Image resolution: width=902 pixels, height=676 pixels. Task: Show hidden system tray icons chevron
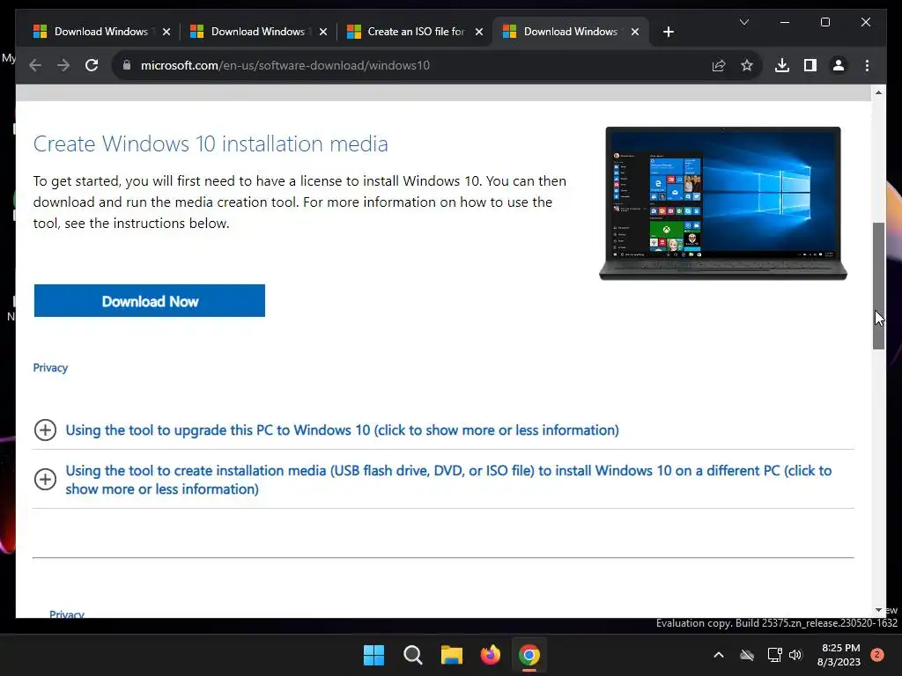tap(719, 655)
